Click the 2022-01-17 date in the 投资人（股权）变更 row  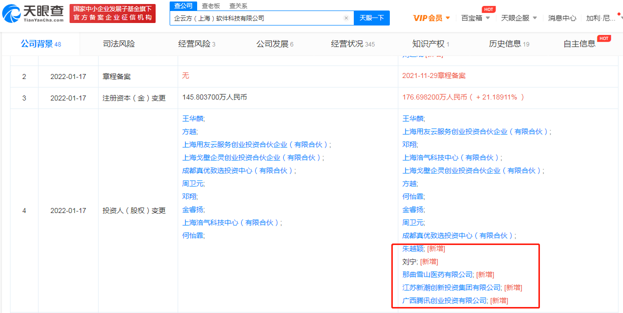(68, 210)
